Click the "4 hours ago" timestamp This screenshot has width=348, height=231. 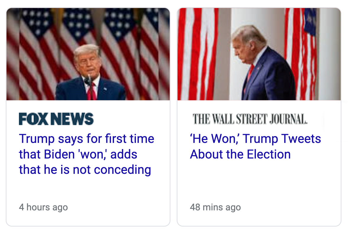tap(43, 207)
